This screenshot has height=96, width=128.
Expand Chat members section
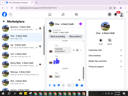pyautogui.click(x=105, y=56)
